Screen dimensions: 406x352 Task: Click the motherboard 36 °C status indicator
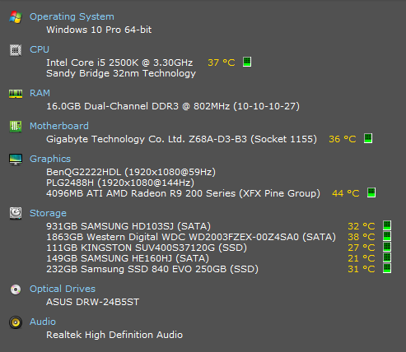pyautogui.click(x=368, y=138)
